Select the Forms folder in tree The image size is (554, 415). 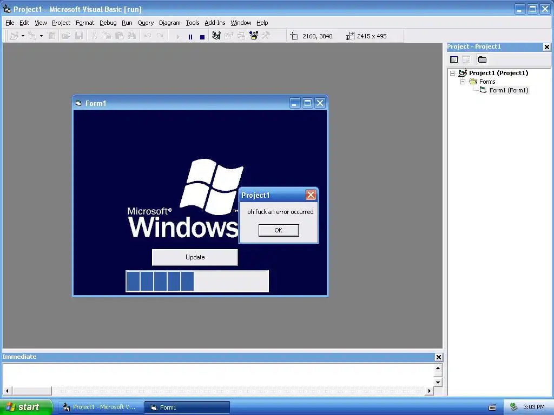click(x=487, y=82)
